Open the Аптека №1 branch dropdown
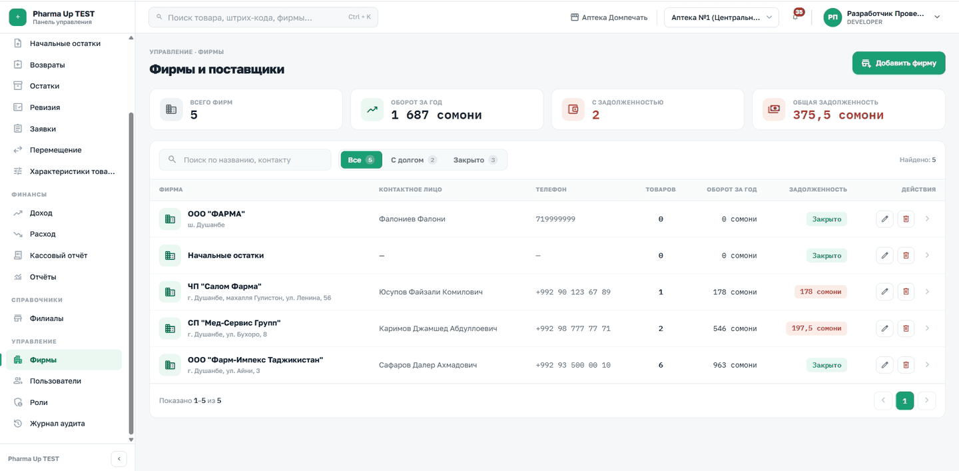Screen dimensions: 959x471 coord(721,17)
